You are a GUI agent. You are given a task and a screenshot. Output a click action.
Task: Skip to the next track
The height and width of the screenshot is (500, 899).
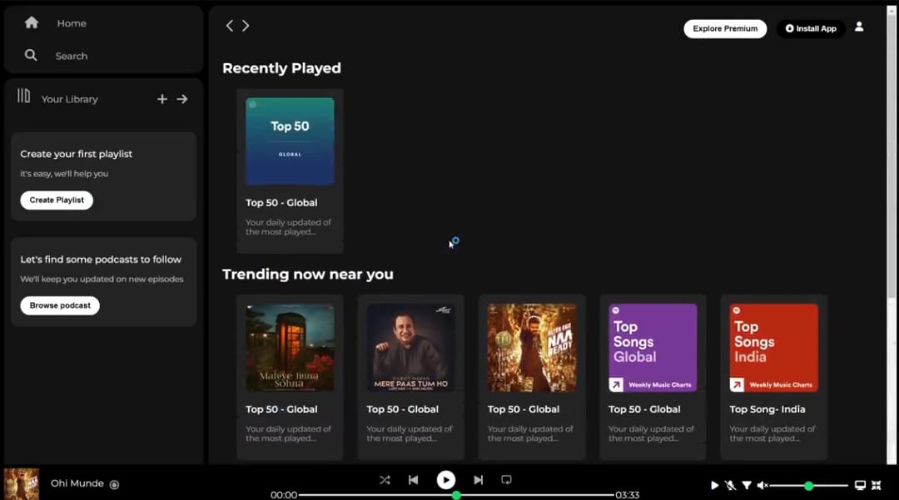(478, 480)
